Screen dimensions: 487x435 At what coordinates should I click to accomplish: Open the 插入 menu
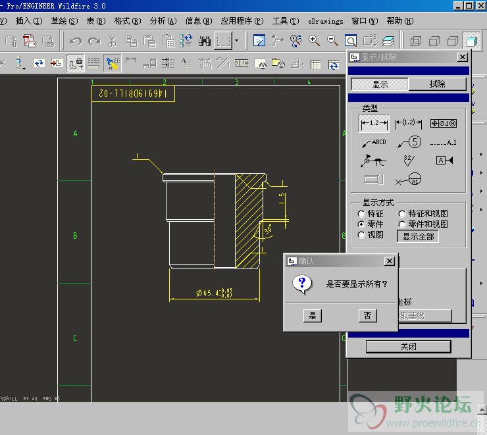click(x=28, y=21)
